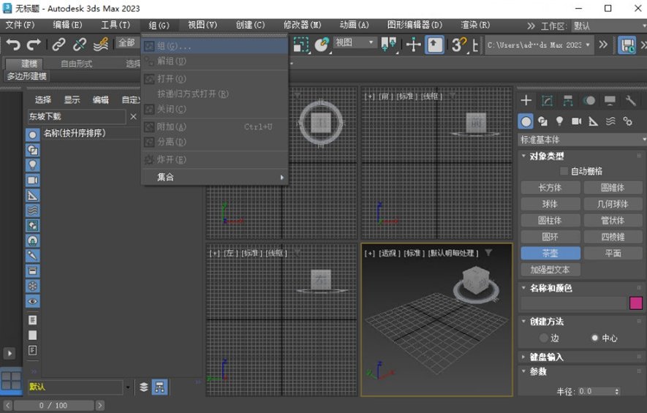Open the Utilities wrench tab
The width and height of the screenshot is (647, 413).
[x=630, y=100]
